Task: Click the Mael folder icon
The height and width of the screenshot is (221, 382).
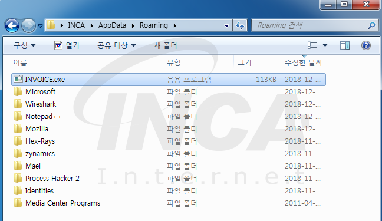Action: point(18,166)
